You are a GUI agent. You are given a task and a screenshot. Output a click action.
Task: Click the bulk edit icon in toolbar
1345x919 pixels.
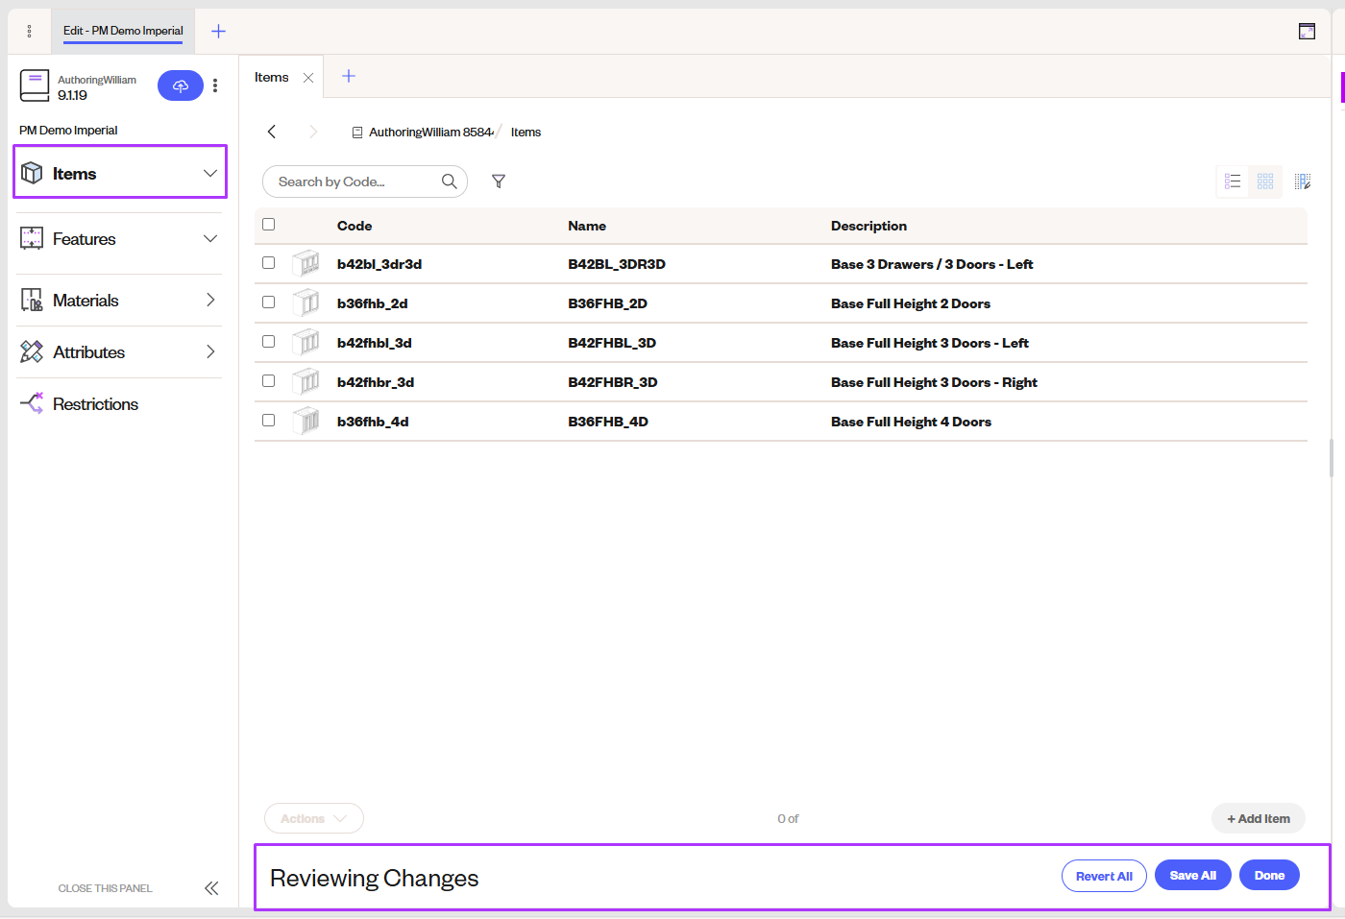(1303, 181)
